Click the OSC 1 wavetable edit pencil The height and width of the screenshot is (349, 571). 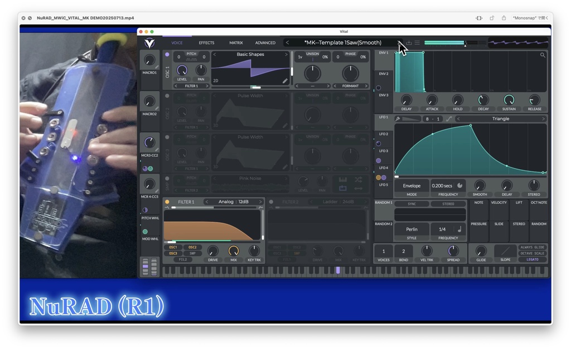coord(285,81)
